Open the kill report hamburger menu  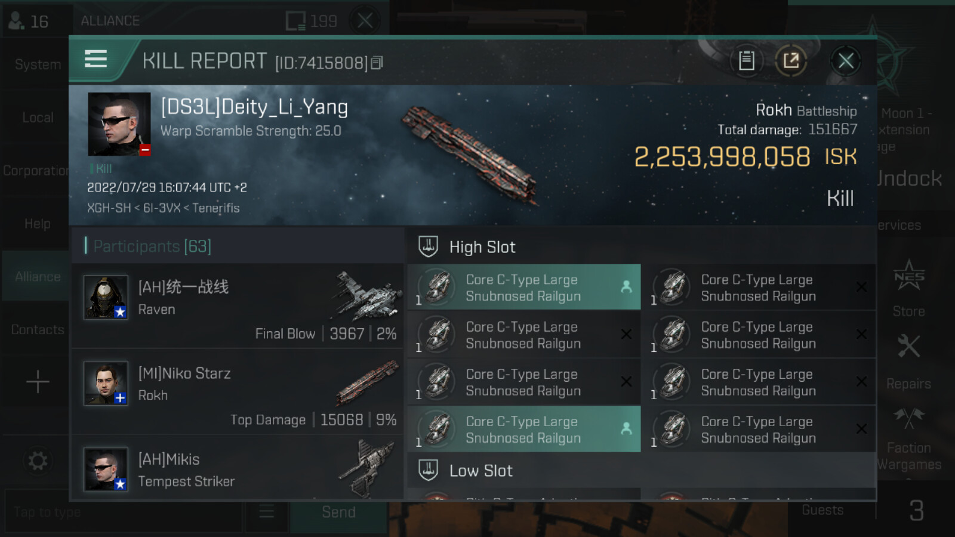(95, 59)
